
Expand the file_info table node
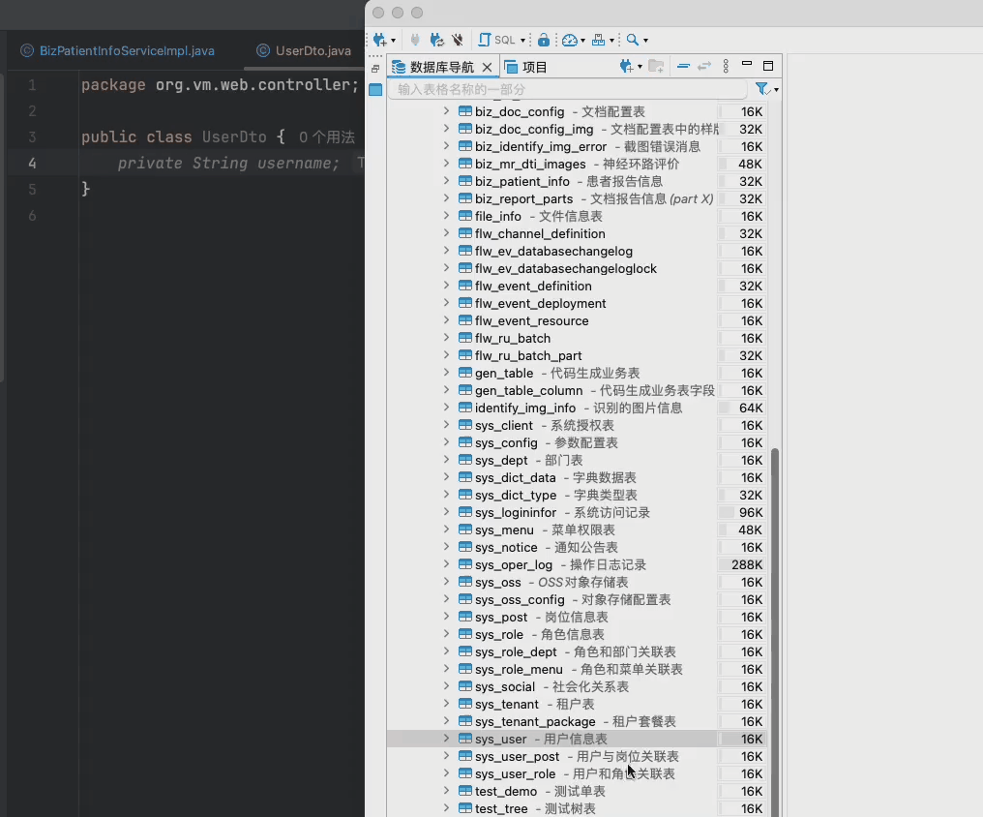[x=446, y=216]
